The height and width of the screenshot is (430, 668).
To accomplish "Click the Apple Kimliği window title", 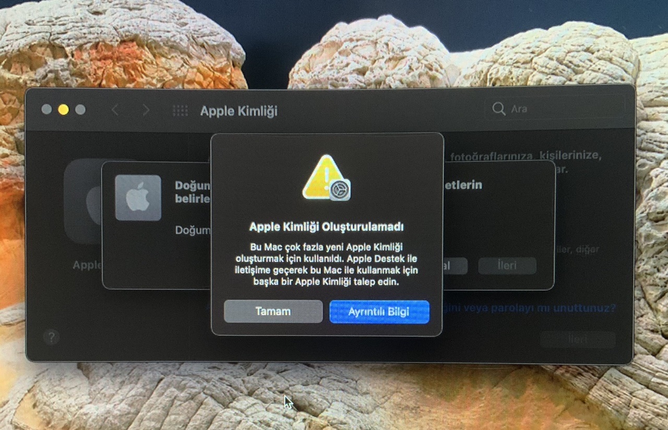I will (x=239, y=111).
